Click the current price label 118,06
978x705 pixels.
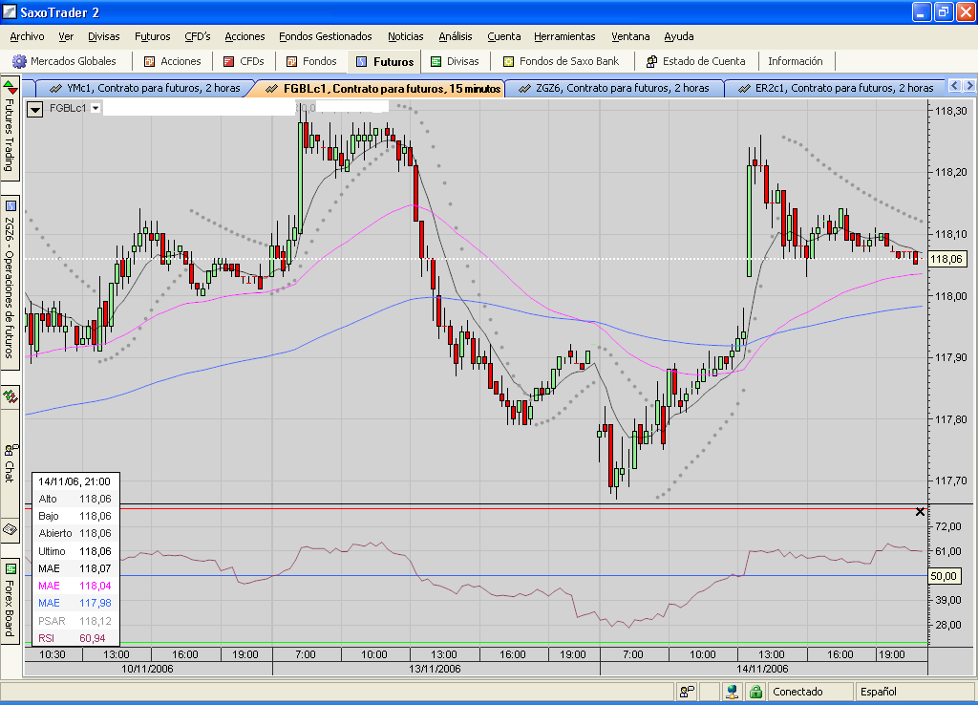(x=946, y=259)
